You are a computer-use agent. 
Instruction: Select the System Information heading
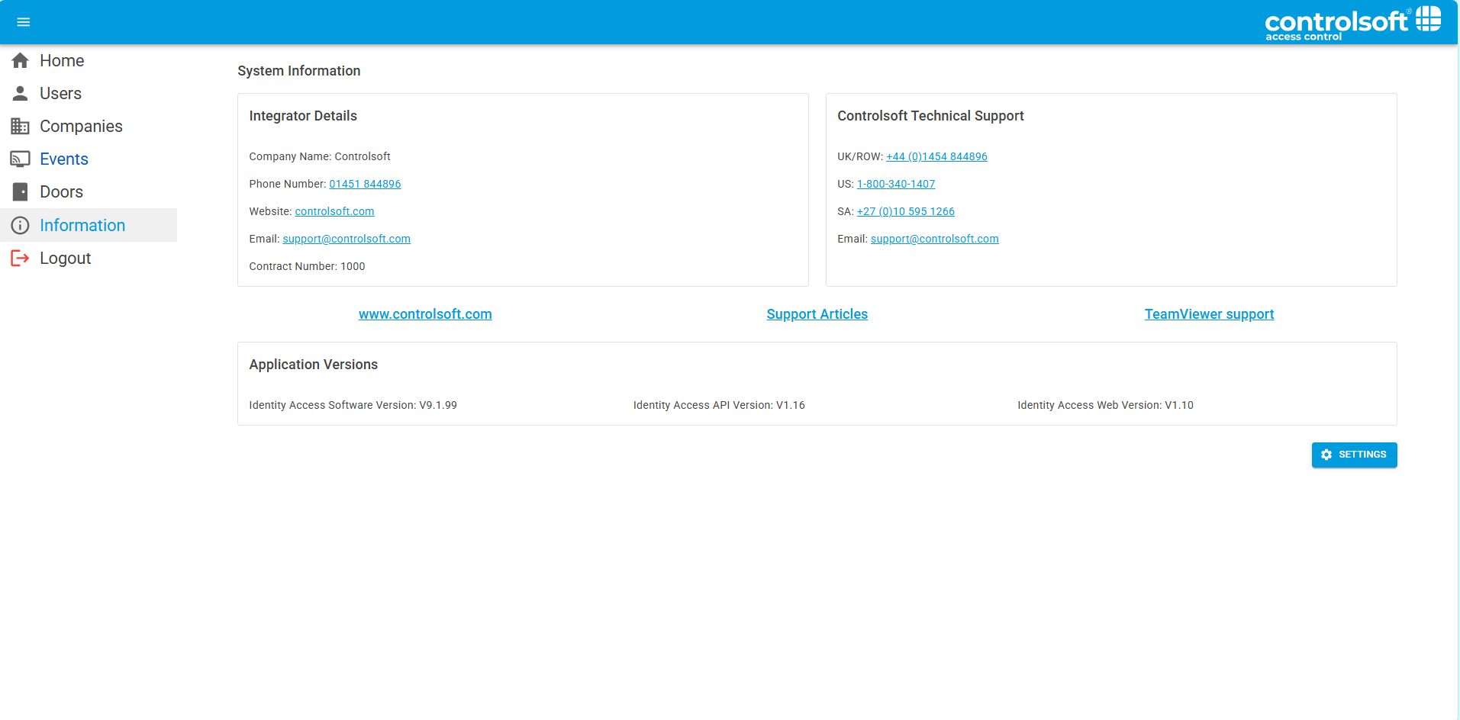299,71
